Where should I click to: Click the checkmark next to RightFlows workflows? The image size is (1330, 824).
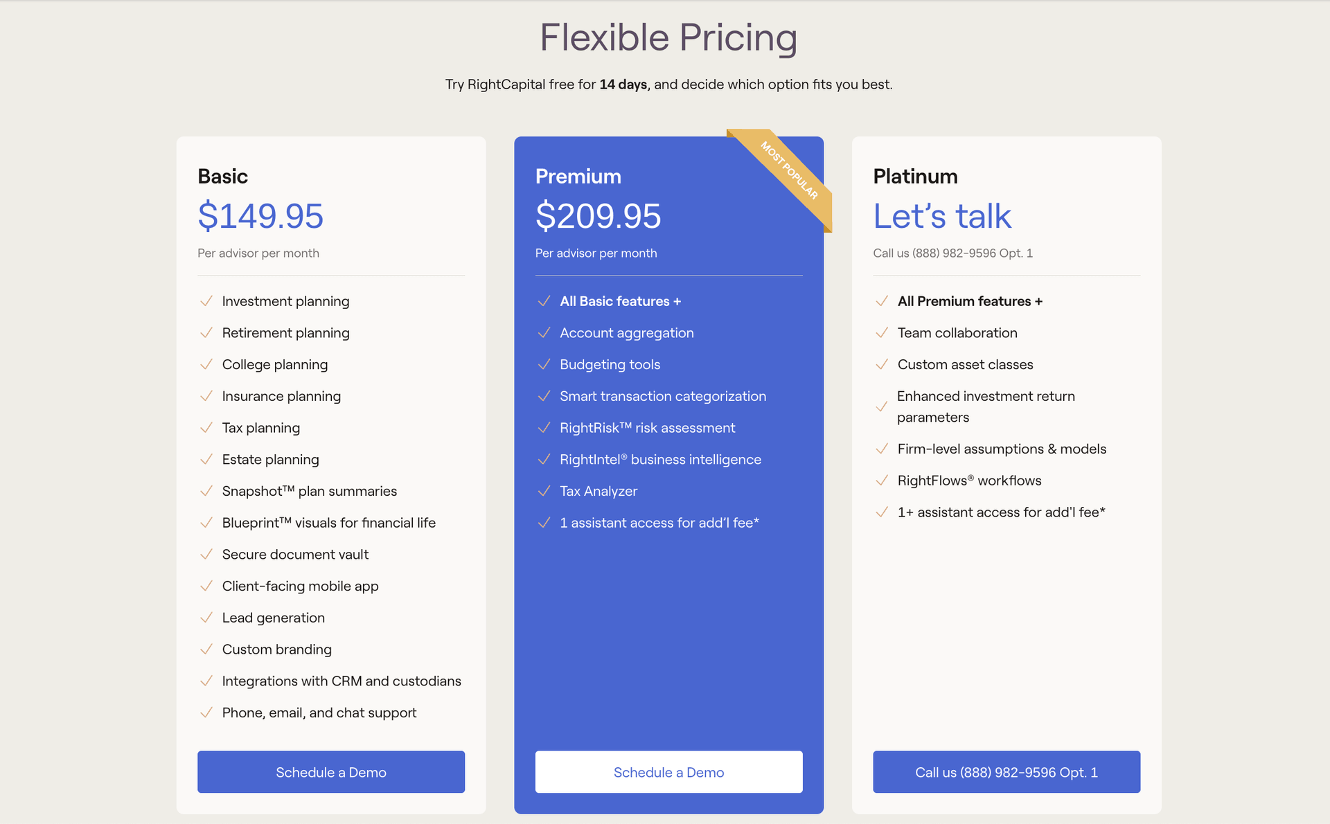coord(882,481)
